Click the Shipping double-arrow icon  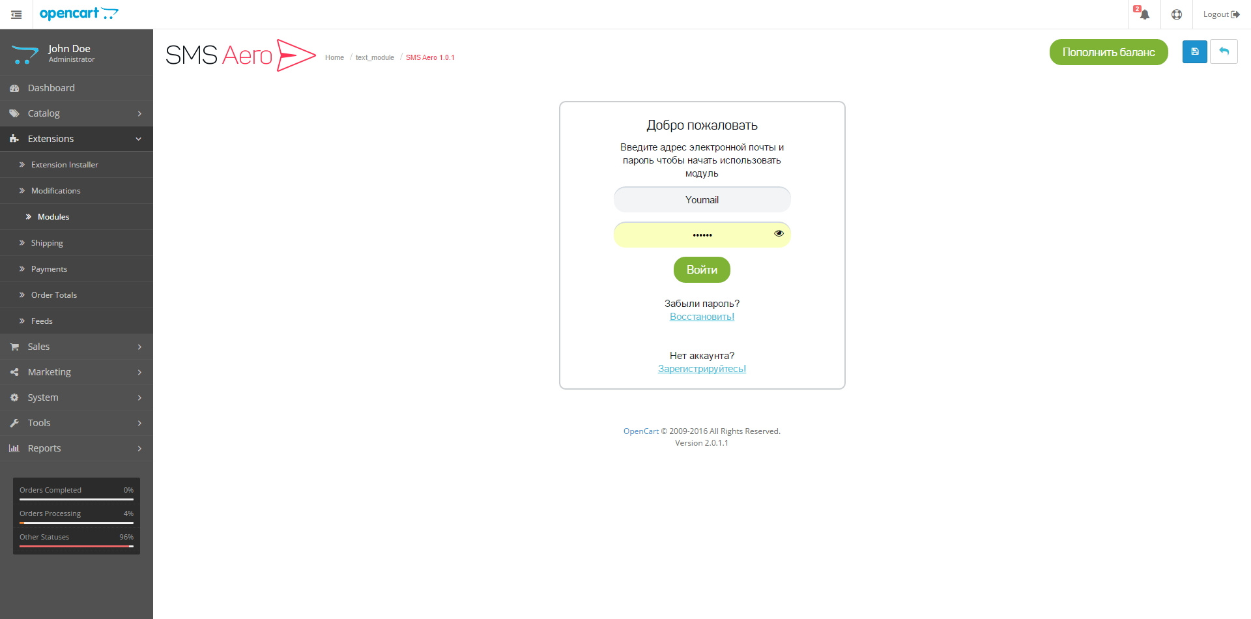[x=22, y=243]
